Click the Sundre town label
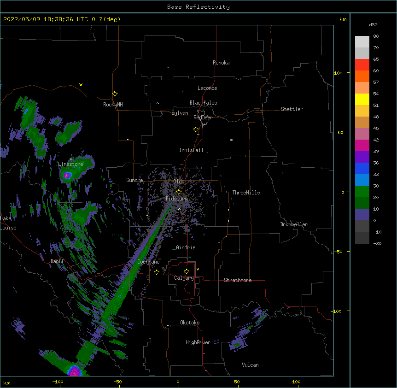This screenshot has height=388, width=397. pyautogui.click(x=134, y=180)
